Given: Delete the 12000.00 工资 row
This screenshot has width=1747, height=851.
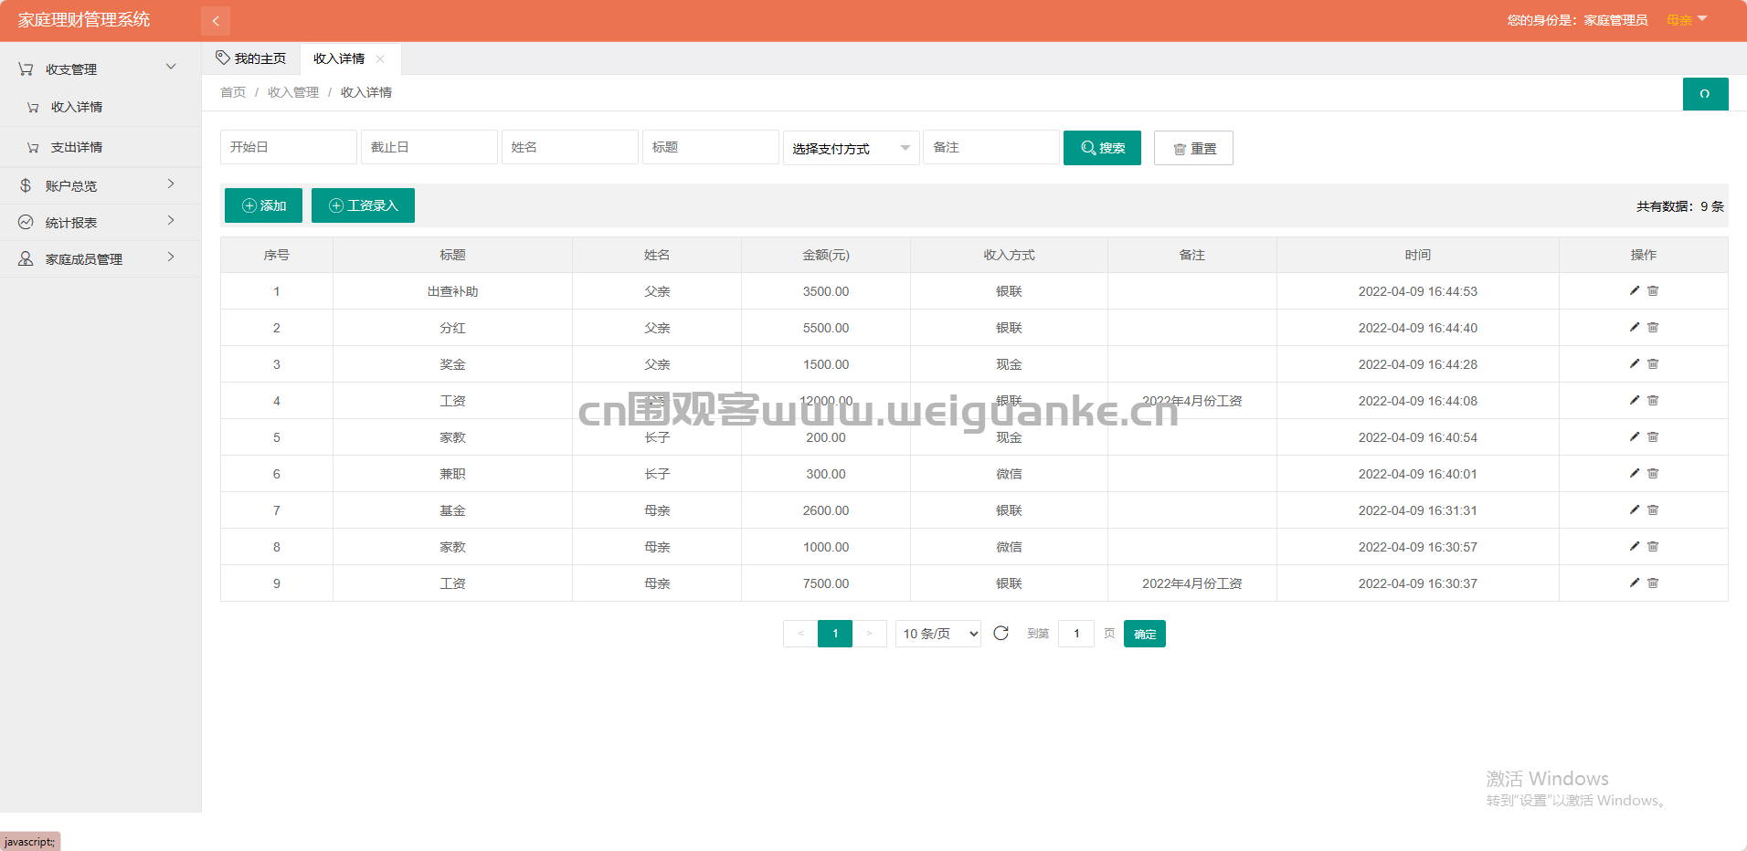Looking at the screenshot, I should point(1653,400).
